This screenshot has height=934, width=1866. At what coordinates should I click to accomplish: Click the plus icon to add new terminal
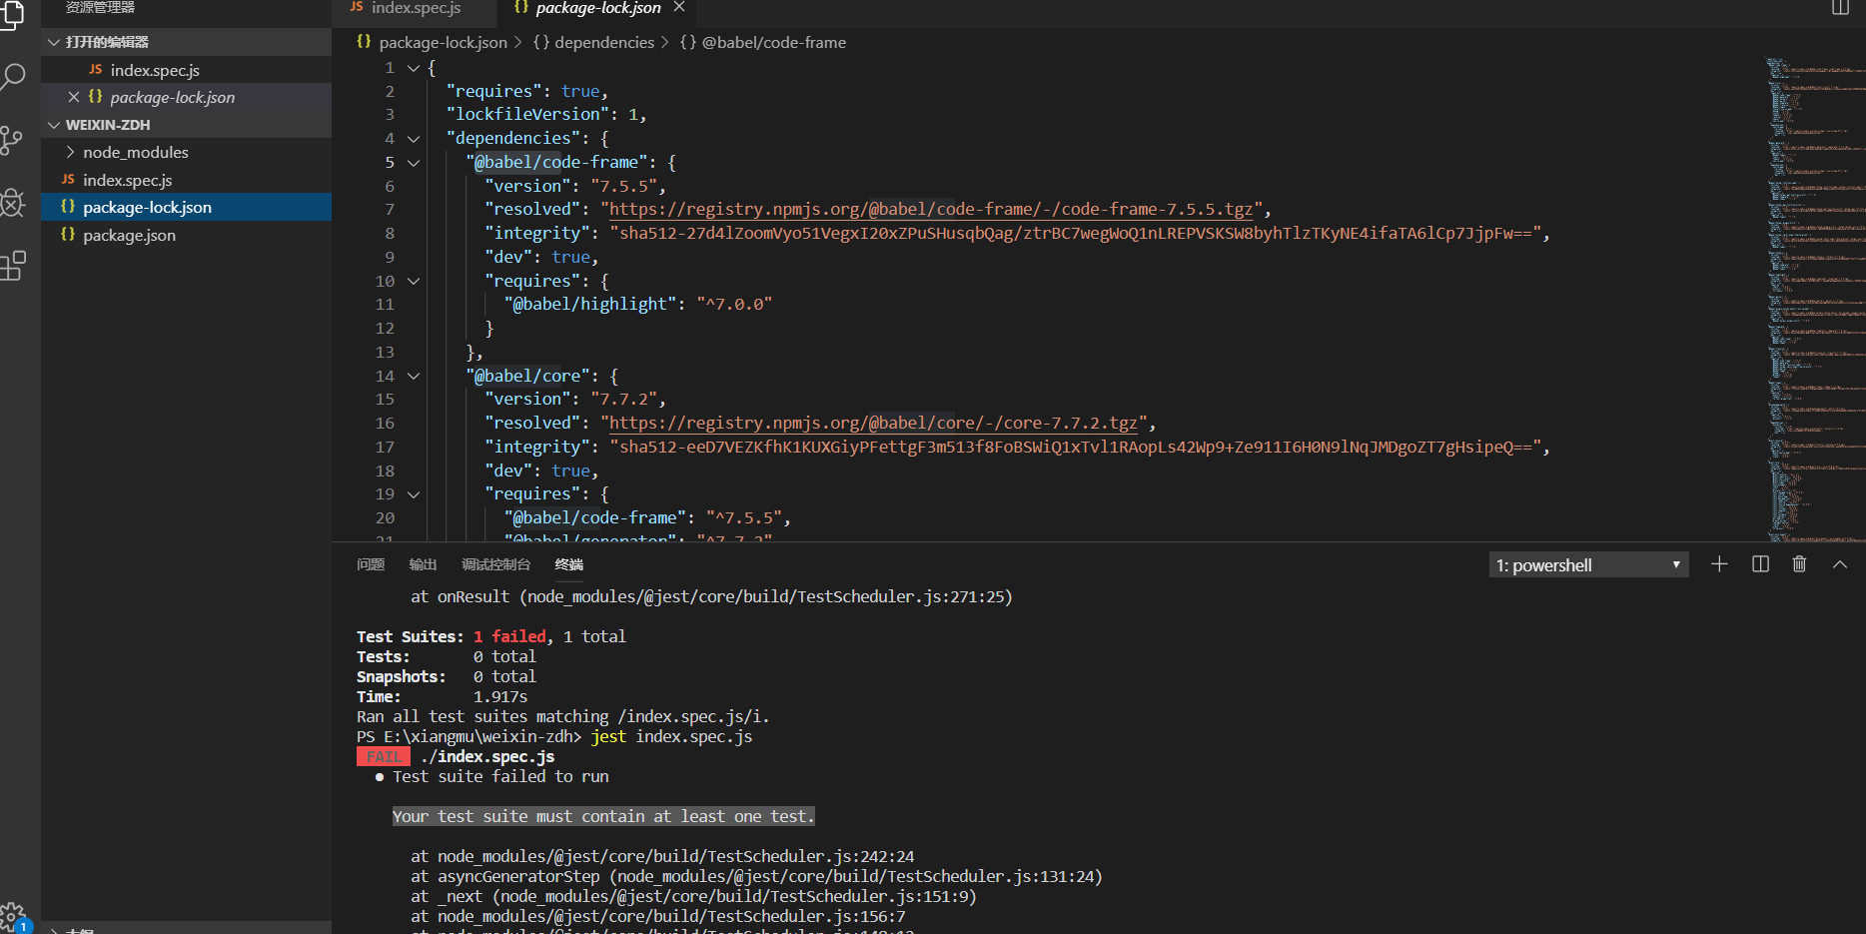point(1719,564)
